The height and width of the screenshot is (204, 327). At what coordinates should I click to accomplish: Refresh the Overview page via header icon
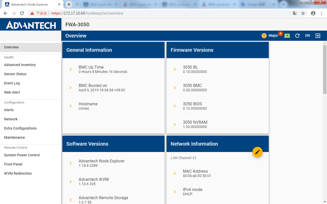(297, 36)
